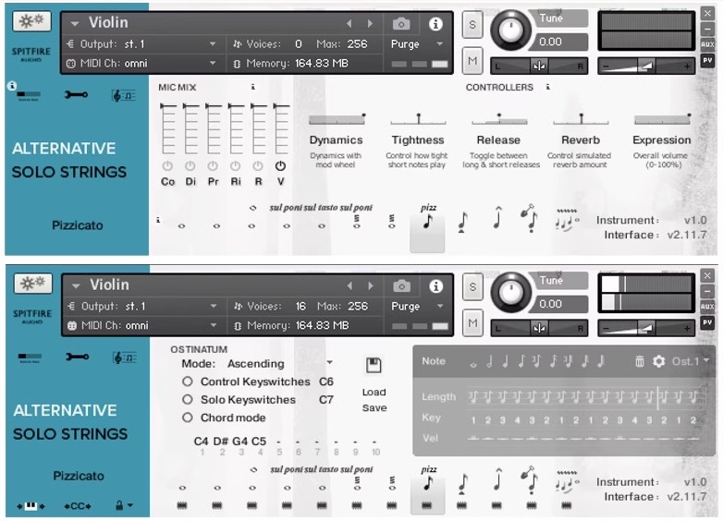
Task: Toggle the V microphone power button
Action: pyautogui.click(x=280, y=166)
